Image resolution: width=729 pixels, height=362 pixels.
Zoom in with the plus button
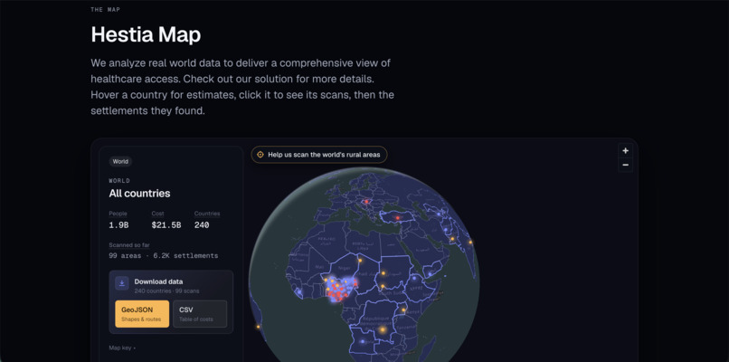[x=625, y=151]
